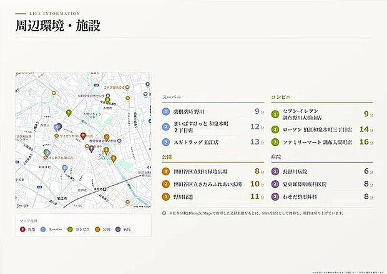Click the green コンビニ legend marker

tap(70, 230)
